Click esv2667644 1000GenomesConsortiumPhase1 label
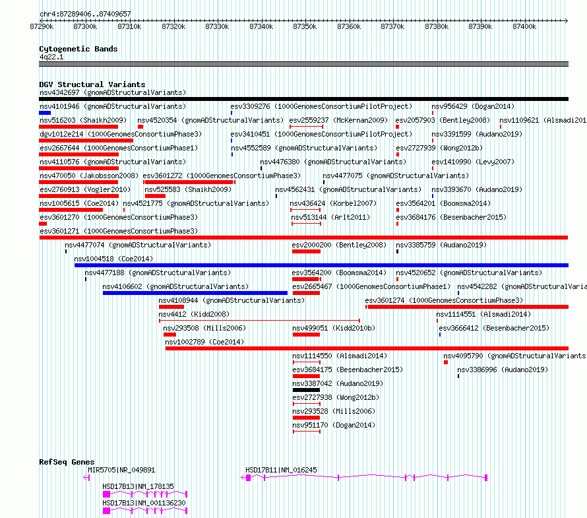This screenshot has height=518, width=587. [119, 148]
